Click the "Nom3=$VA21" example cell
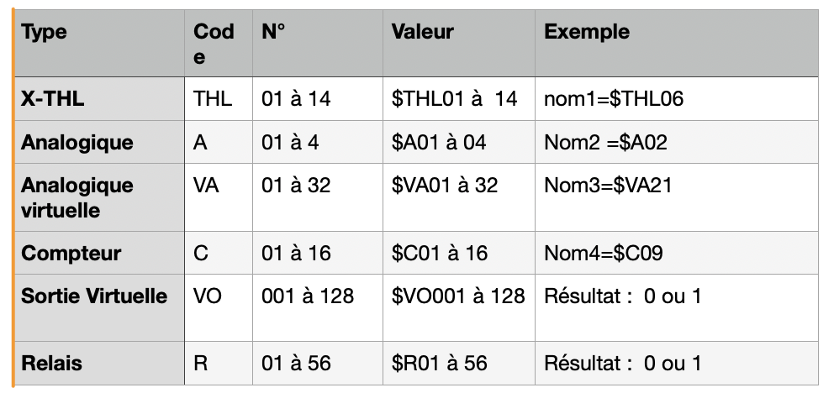 (608, 185)
